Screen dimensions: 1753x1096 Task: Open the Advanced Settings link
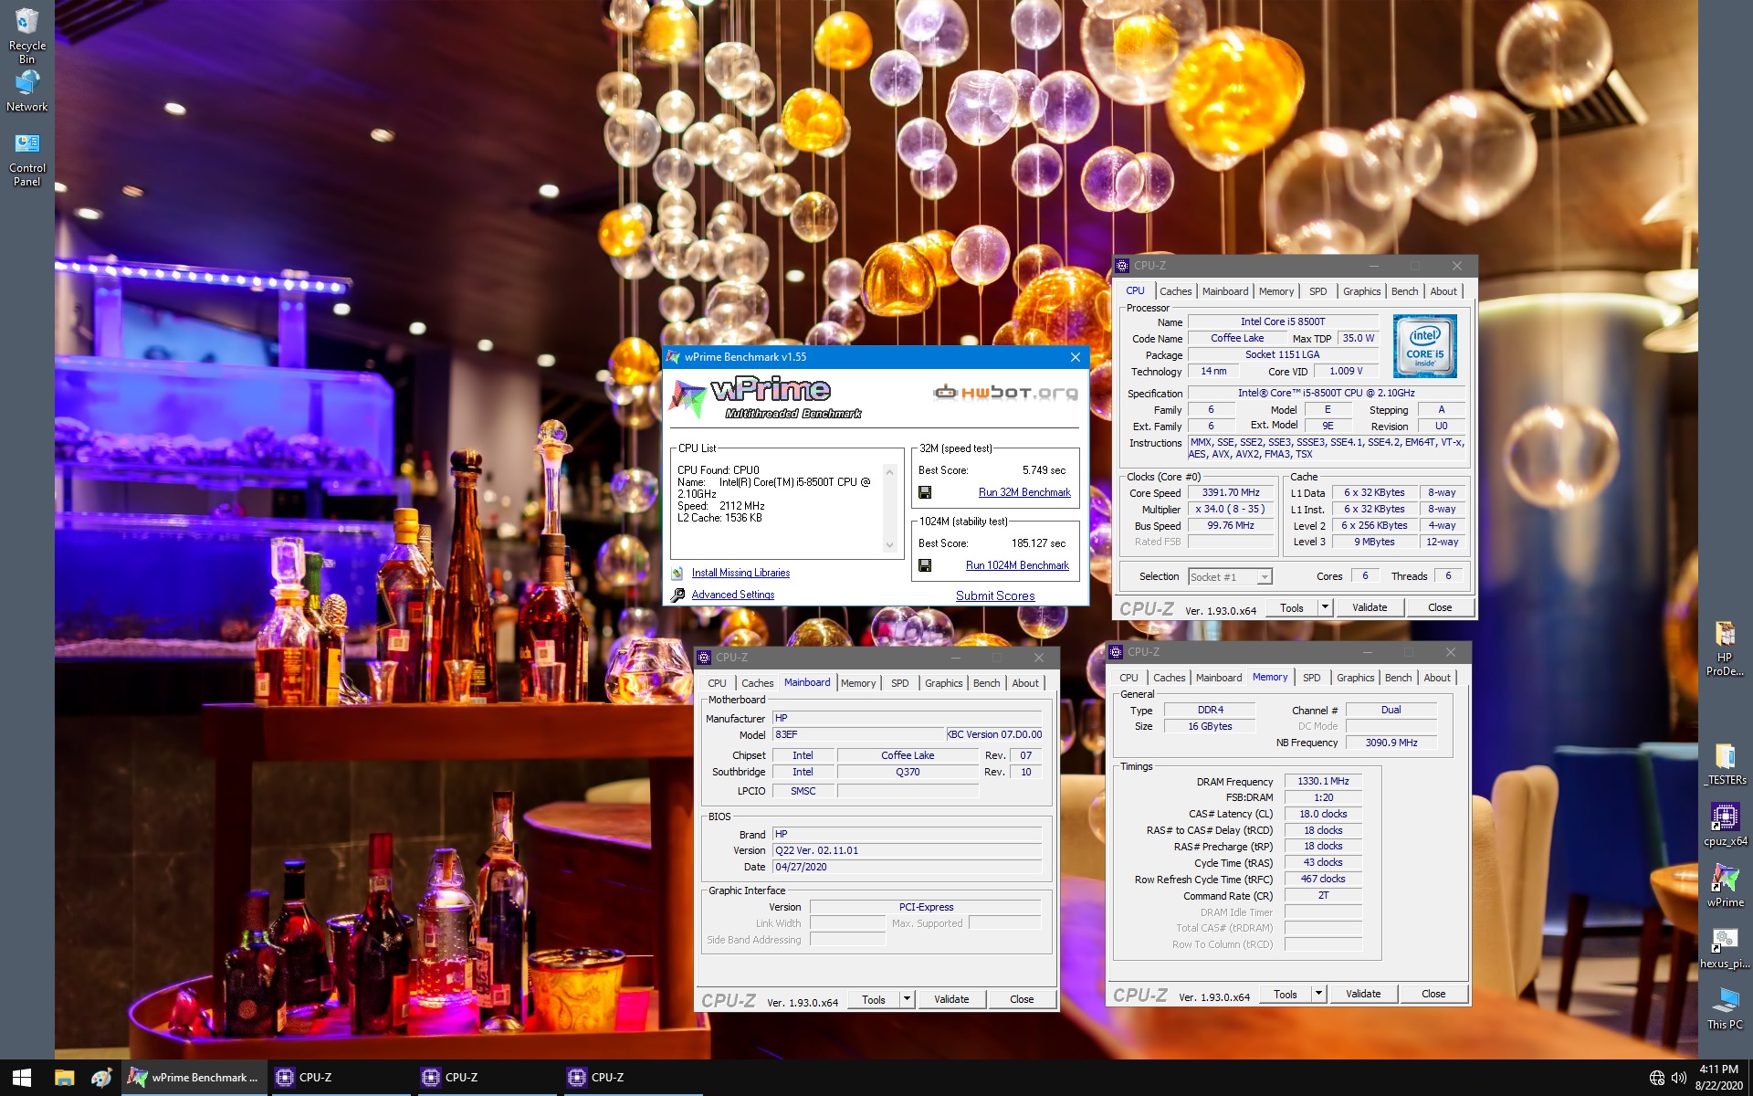click(x=732, y=595)
